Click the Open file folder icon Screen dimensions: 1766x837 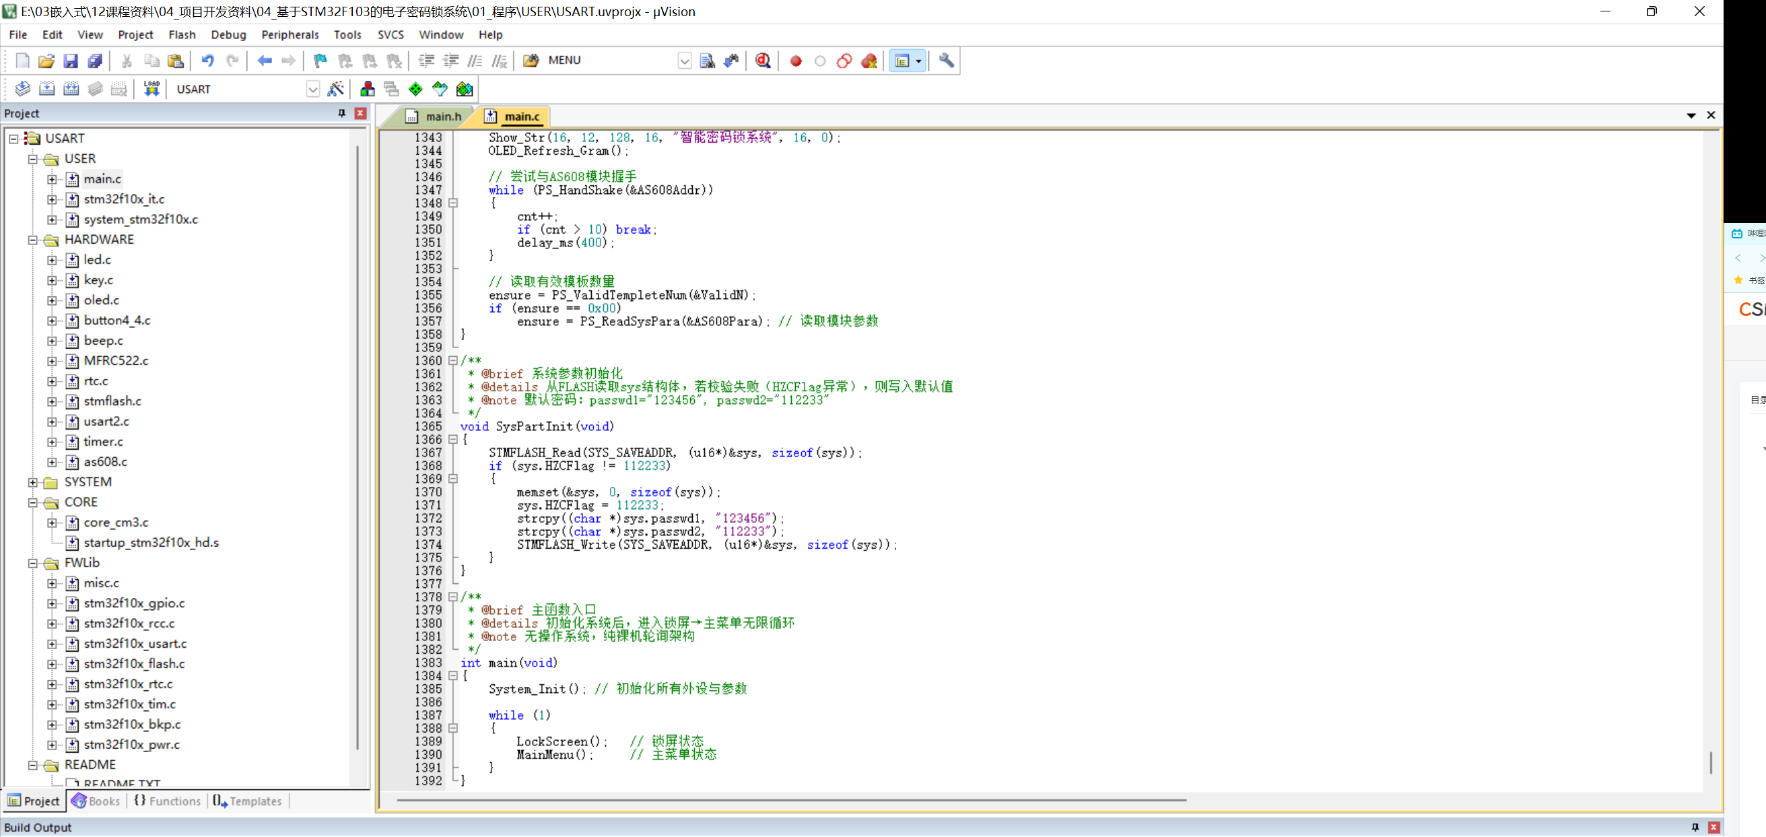pyautogui.click(x=46, y=61)
